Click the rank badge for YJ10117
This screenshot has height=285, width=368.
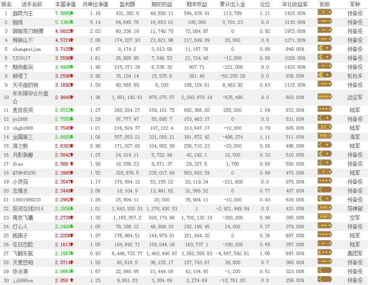click(x=325, y=57)
